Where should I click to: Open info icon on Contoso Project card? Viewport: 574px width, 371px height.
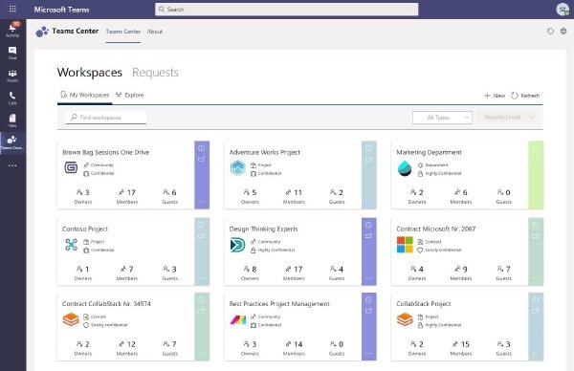(x=201, y=225)
